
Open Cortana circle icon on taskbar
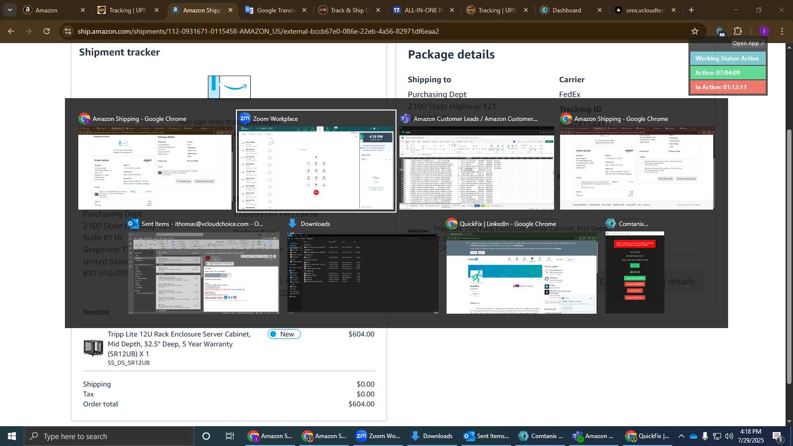(x=206, y=436)
